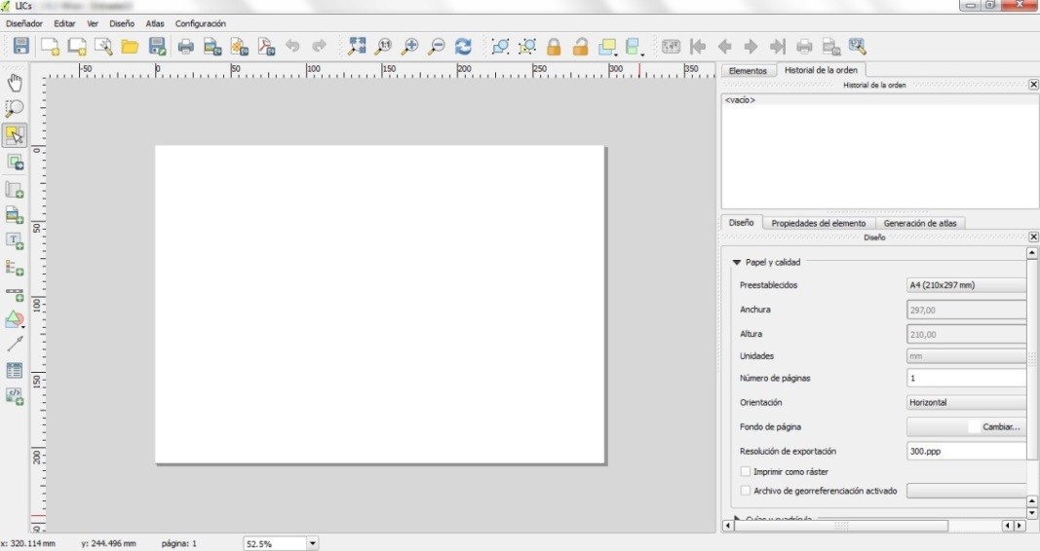Check Archivo de georreferenciación activado

point(747,491)
